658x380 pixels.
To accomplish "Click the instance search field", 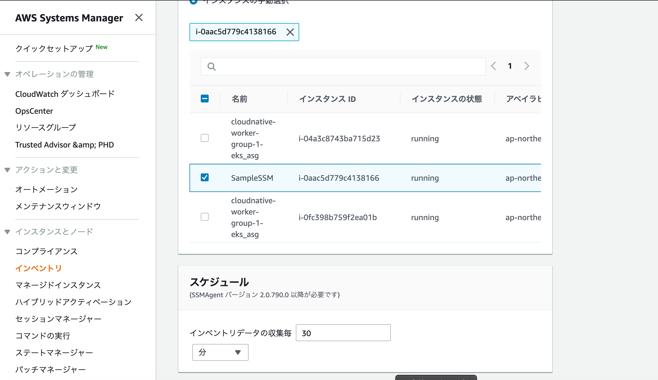I will pyautogui.click(x=343, y=66).
